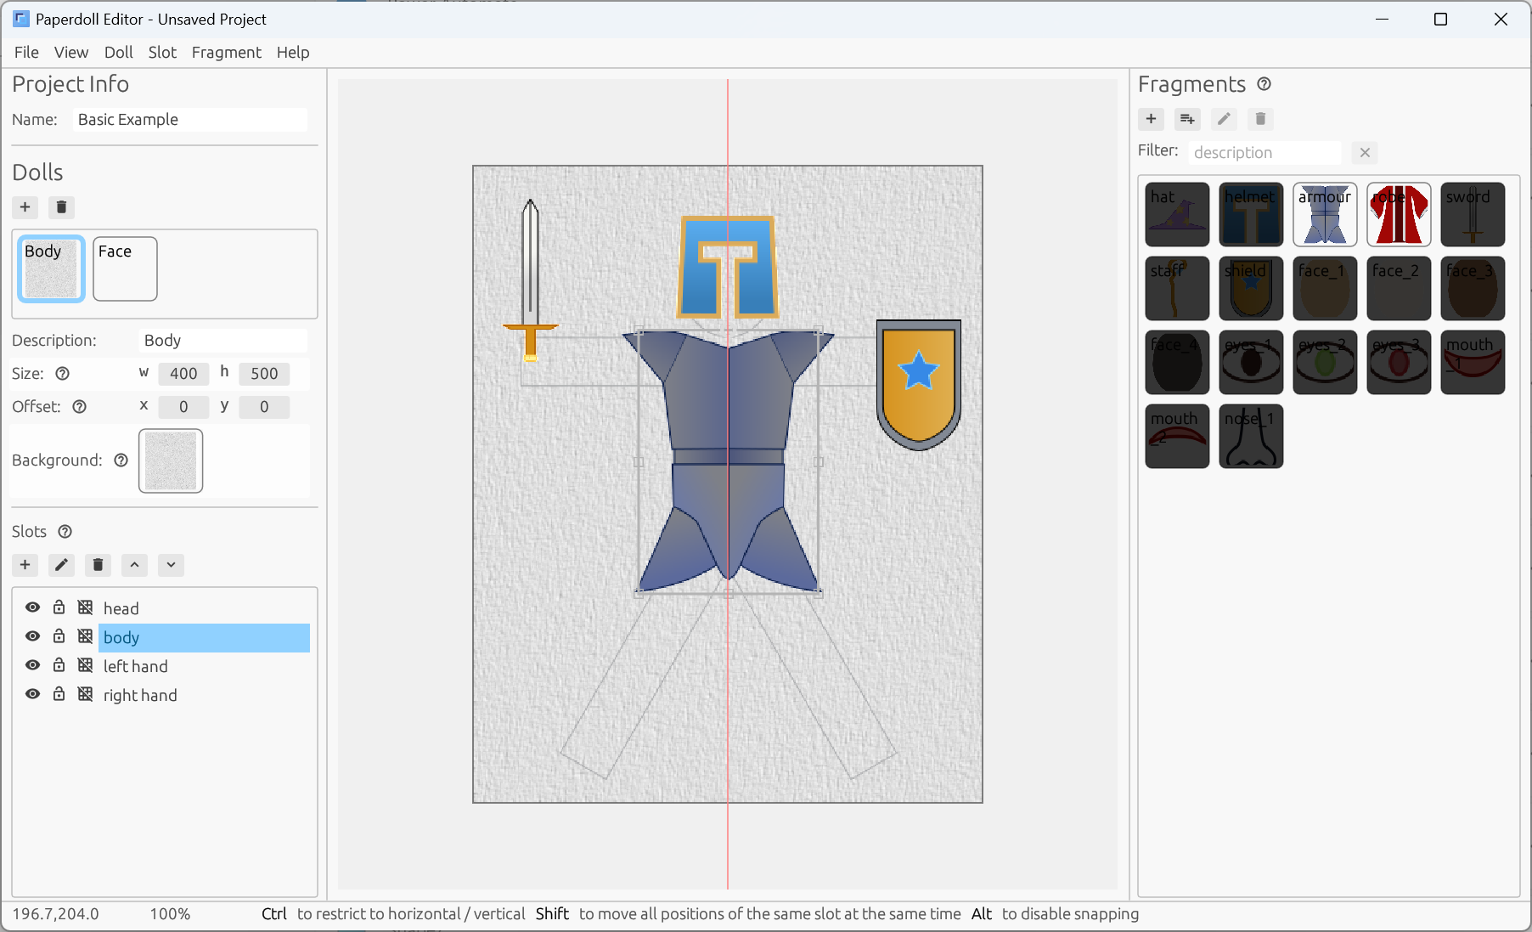Pick the background texture swatch
Viewport: 1532px width, 932px height.
tap(171, 460)
